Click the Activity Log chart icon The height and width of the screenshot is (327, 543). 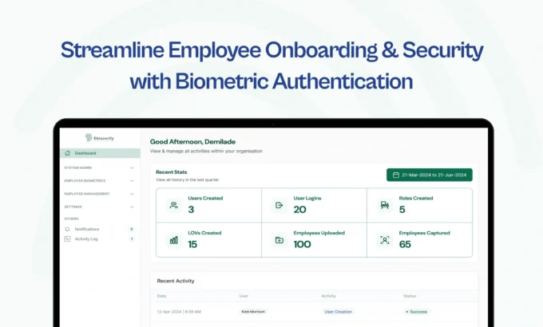point(67,238)
